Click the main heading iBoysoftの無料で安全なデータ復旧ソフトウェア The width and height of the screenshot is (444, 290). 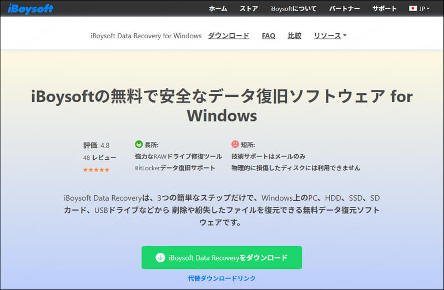[x=221, y=106]
